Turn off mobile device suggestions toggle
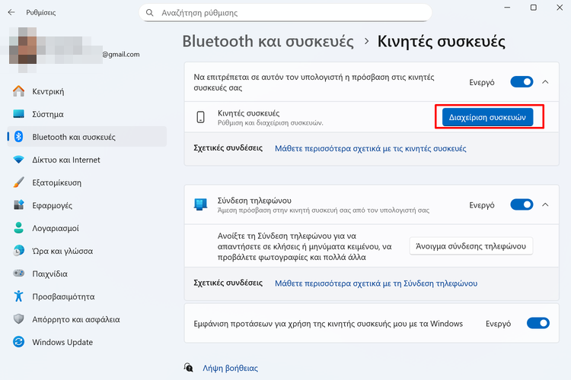 pos(538,323)
